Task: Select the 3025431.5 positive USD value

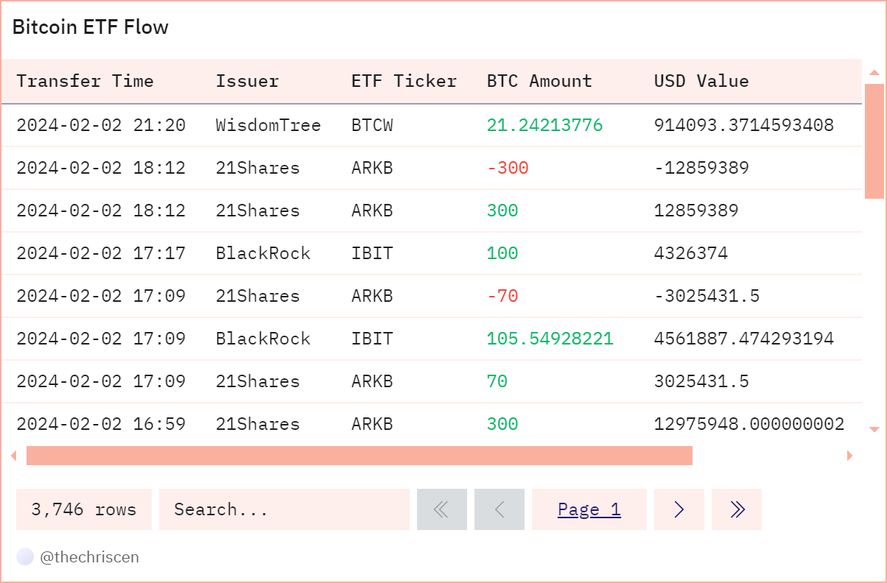Action: 701,381
